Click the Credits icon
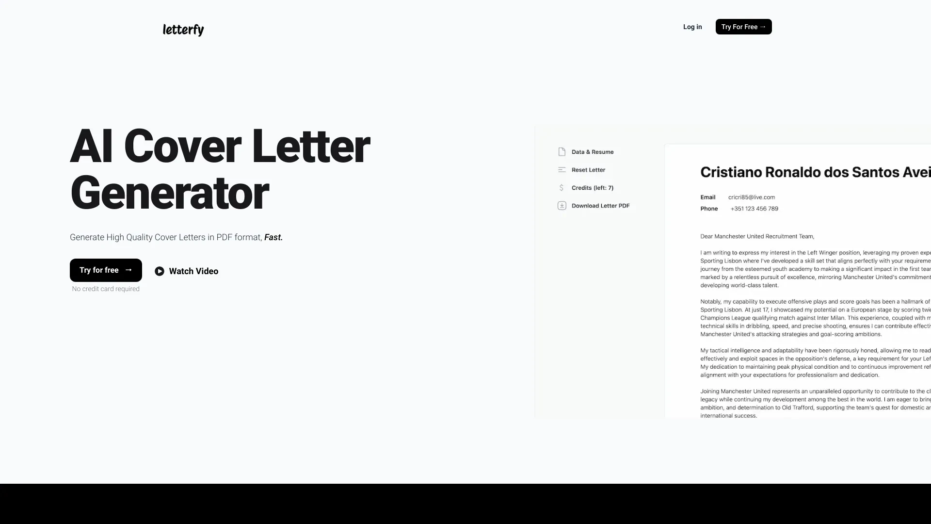The image size is (931, 524). 562,187
